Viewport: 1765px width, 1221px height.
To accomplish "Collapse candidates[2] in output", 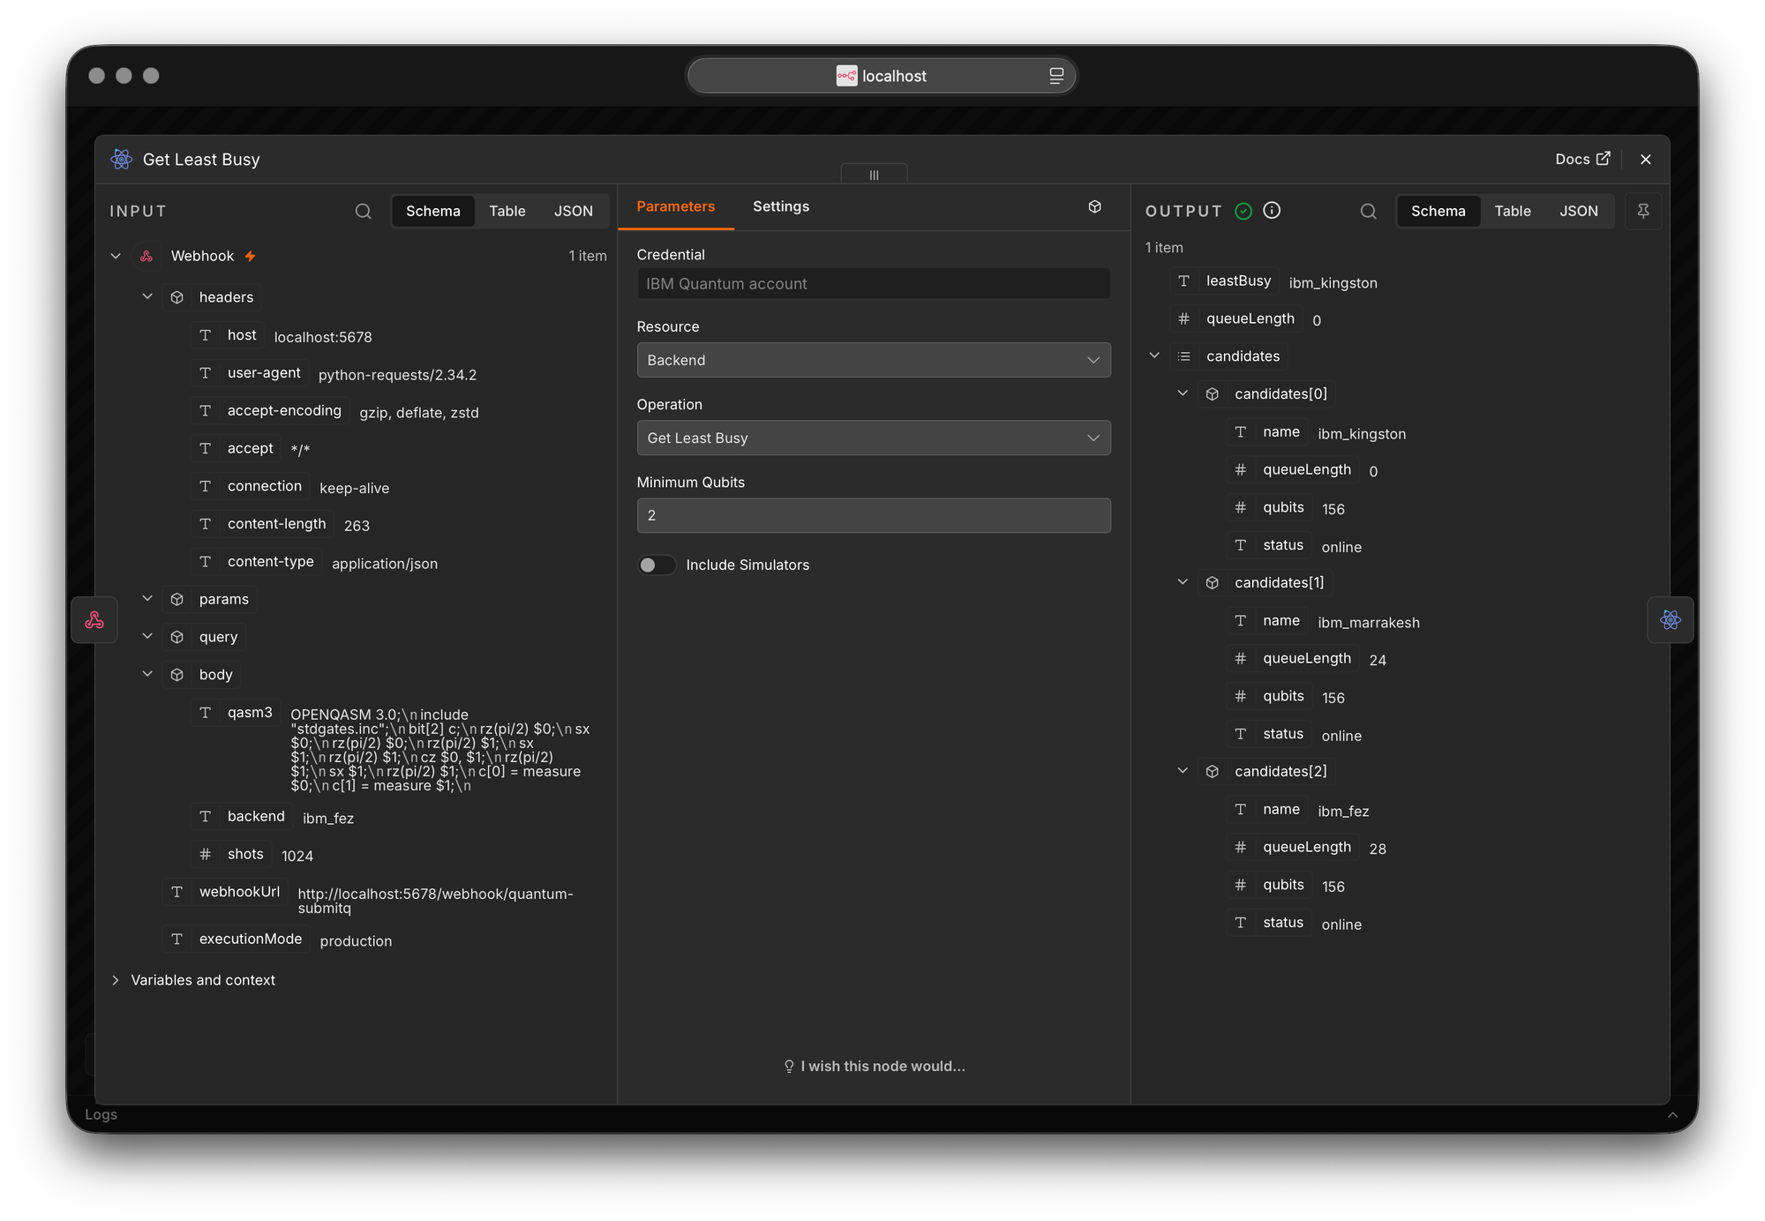I will (1183, 771).
